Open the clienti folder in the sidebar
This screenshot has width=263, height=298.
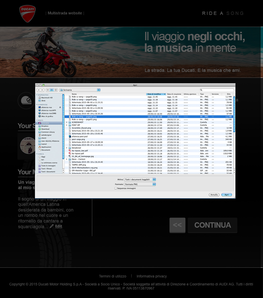pyautogui.click(x=44, y=138)
